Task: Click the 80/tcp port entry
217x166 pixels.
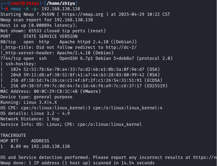Action: [x=8, y=42]
